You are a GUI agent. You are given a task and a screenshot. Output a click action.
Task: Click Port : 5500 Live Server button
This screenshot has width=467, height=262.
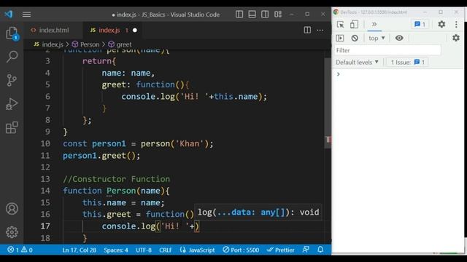241,250
